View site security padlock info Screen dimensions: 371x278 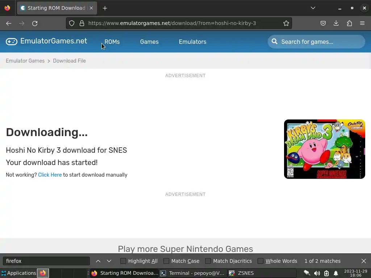(x=82, y=23)
